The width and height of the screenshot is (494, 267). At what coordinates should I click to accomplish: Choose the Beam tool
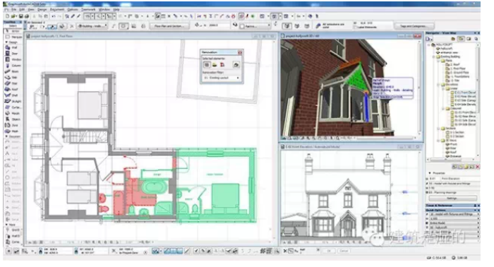(13, 71)
